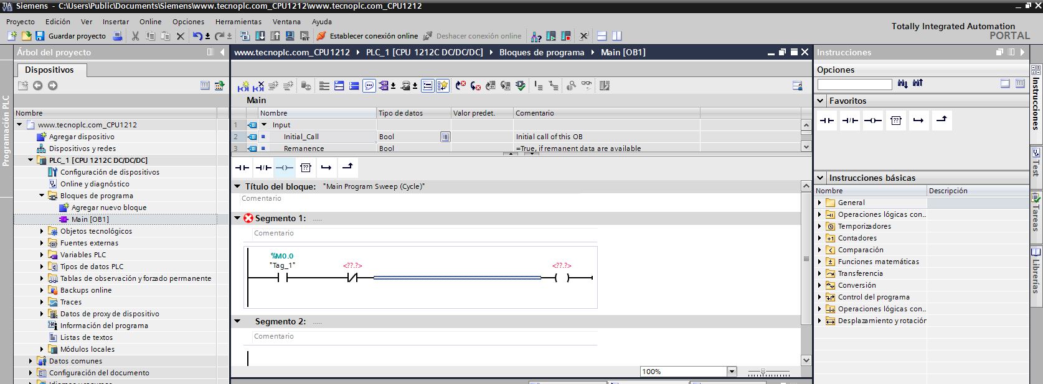This screenshot has width=1043, height=384.
Task: Click the close branch icon in editor favorites
Action: [347, 168]
